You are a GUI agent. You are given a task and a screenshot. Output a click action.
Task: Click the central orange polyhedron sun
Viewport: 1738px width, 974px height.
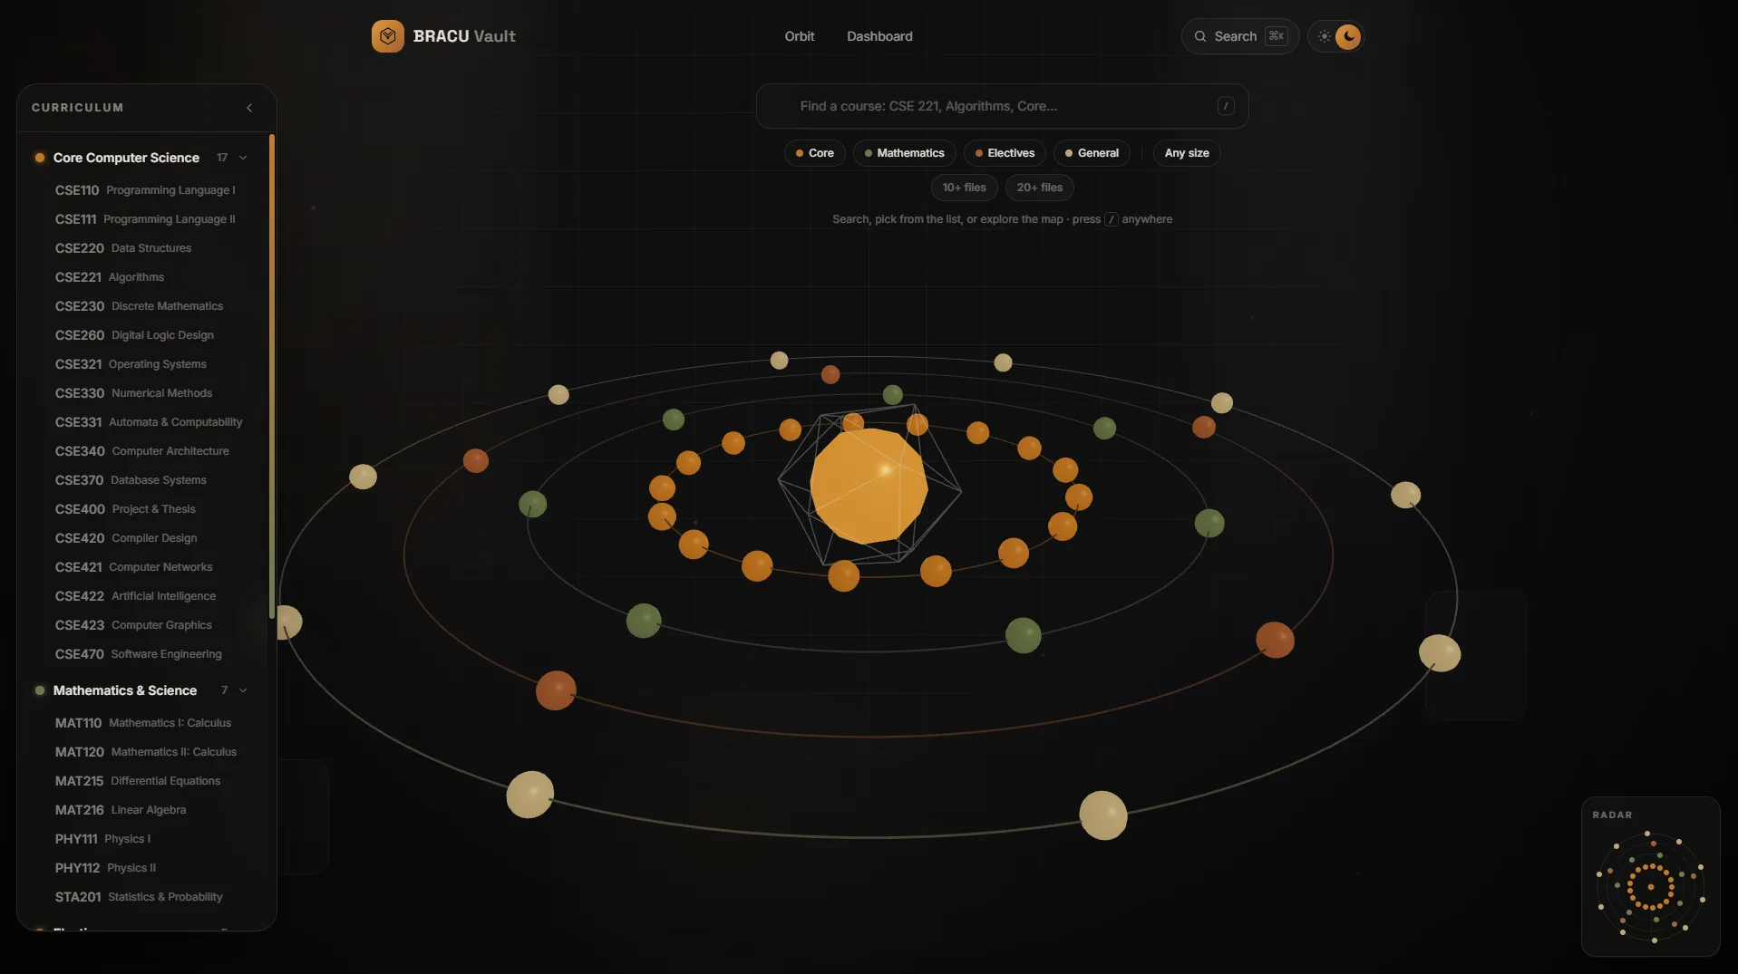coord(869,486)
